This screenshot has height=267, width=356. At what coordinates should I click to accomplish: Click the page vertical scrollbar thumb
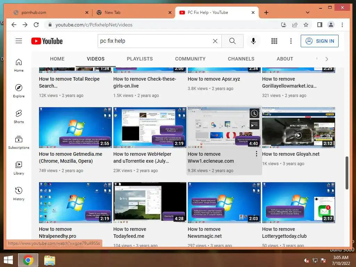coord(347,172)
